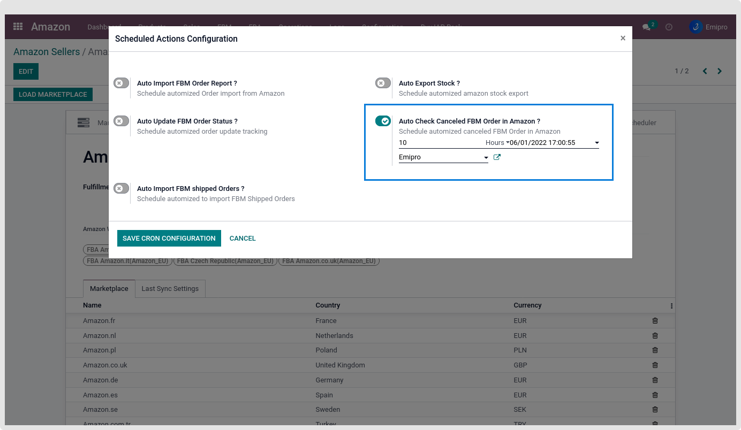Image resolution: width=741 pixels, height=430 pixels.
Task: Expand the Emipro user dropdown
Action: click(x=443, y=157)
